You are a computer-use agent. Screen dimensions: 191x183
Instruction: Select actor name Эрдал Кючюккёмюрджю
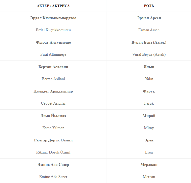[53, 18]
